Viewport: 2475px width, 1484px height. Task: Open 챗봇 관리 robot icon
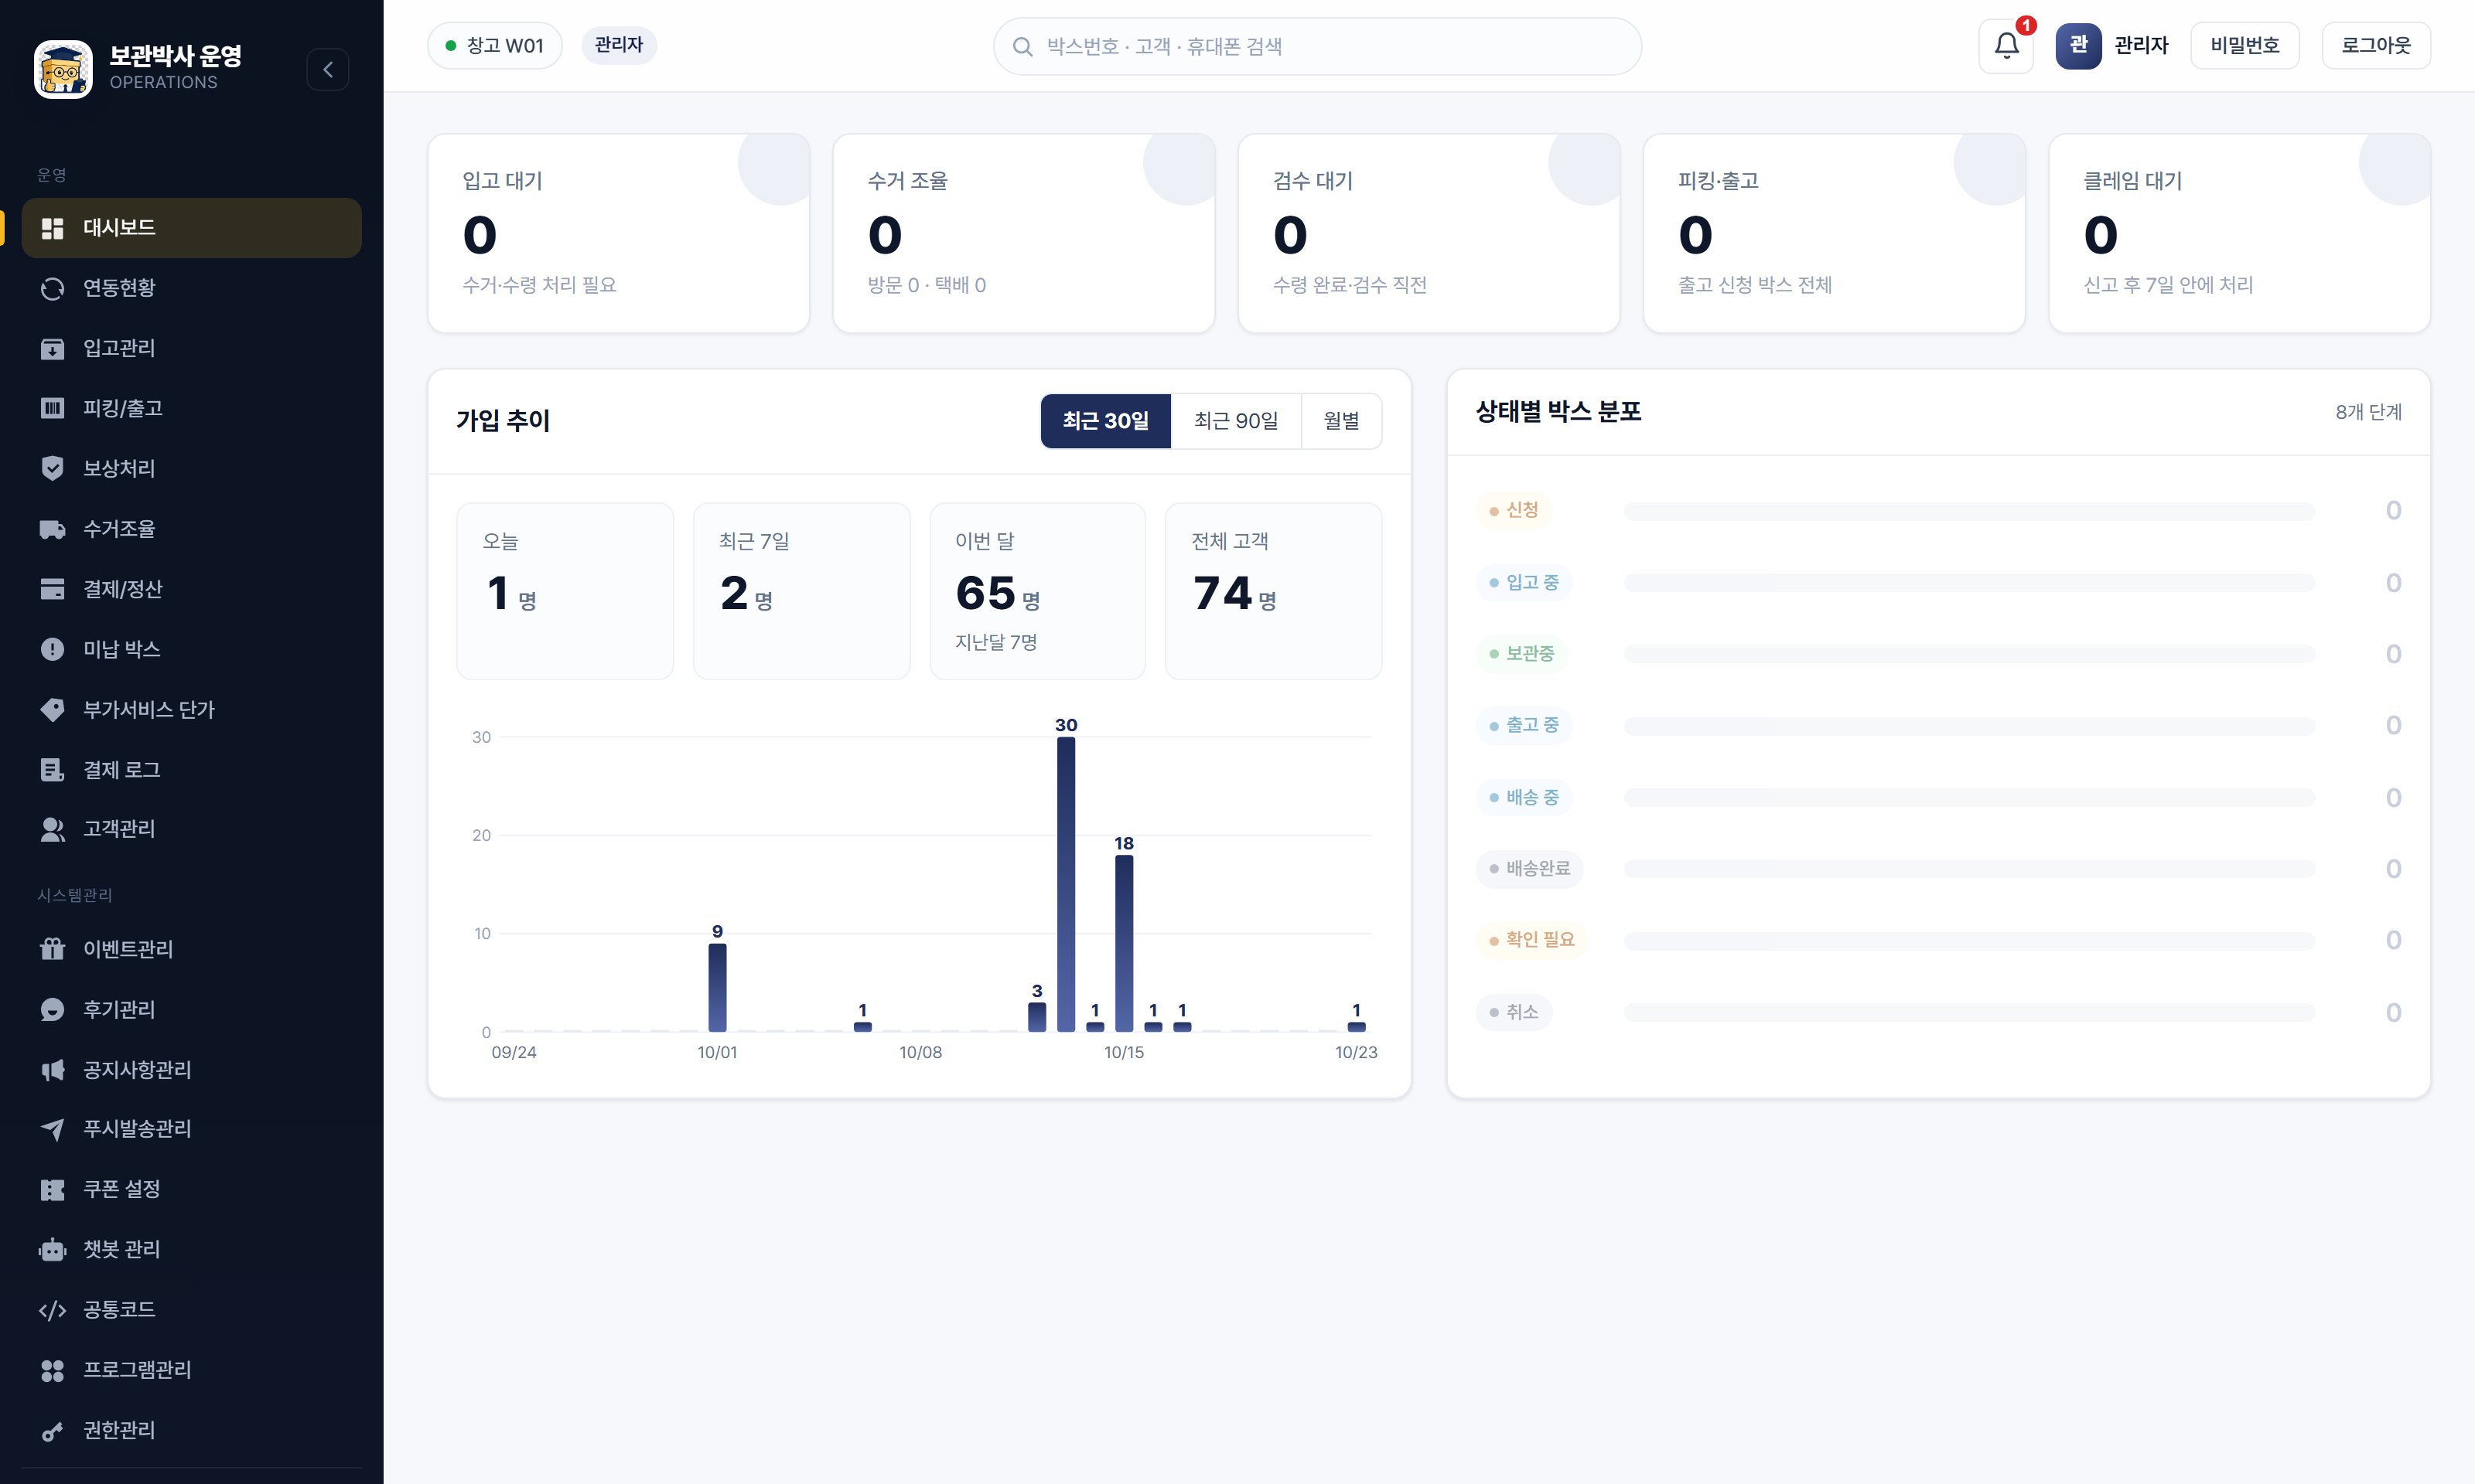(x=52, y=1250)
